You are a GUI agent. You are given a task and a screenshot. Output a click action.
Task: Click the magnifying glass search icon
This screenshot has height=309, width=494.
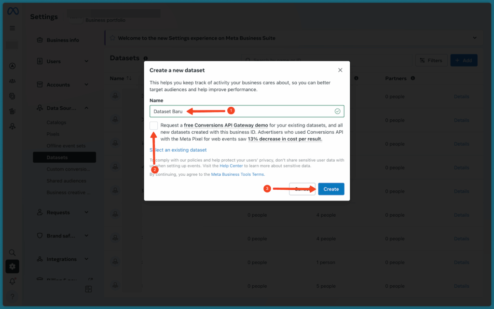12,252
